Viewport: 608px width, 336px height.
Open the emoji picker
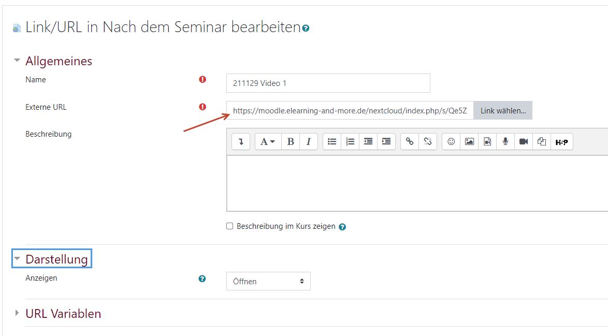point(451,141)
